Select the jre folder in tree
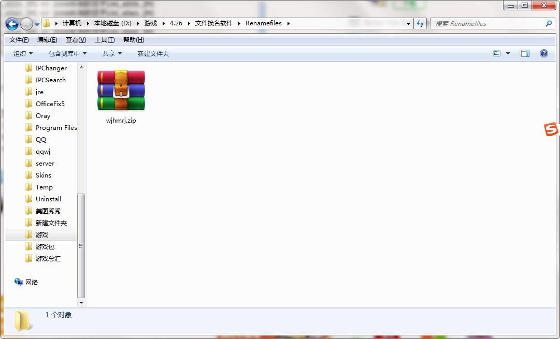Viewport: 560px width, 339px height. coord(39,92)
